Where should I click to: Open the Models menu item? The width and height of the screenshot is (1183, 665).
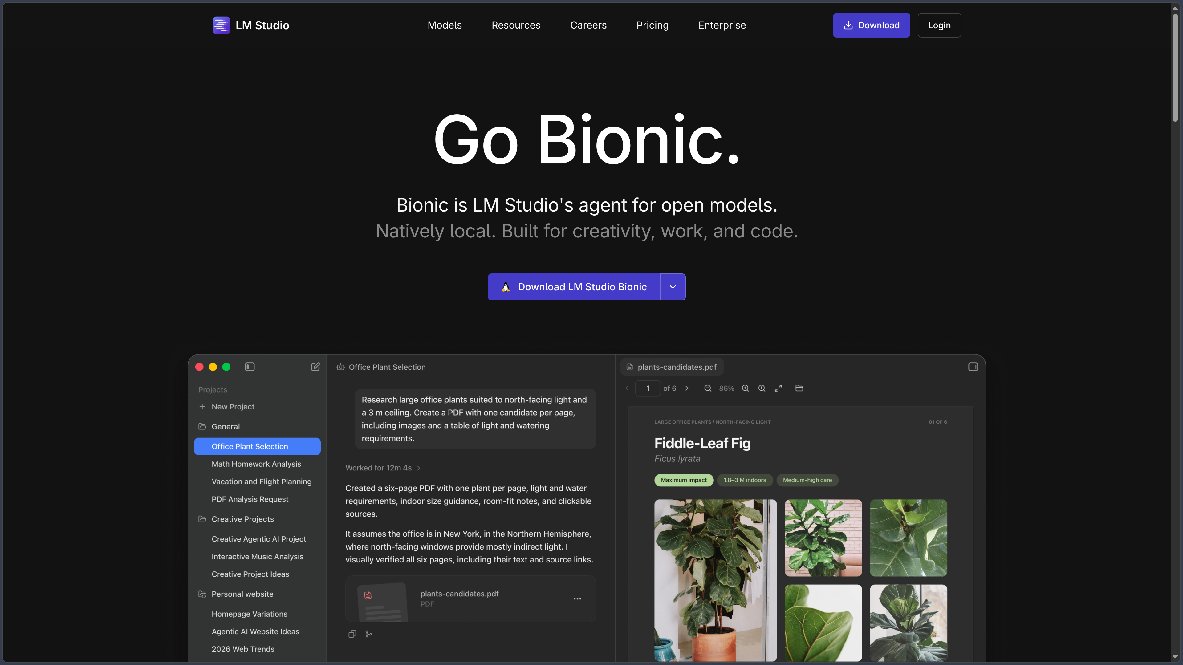[x=445, y=25]
